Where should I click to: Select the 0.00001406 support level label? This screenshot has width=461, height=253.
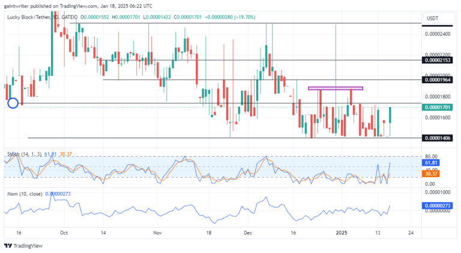[437, 138]
